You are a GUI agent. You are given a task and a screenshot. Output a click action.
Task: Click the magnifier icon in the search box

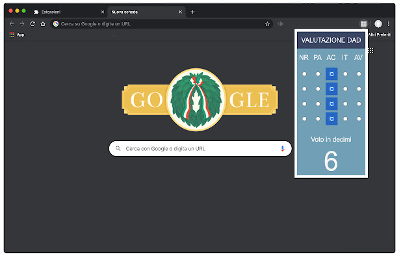coord(118,148)
